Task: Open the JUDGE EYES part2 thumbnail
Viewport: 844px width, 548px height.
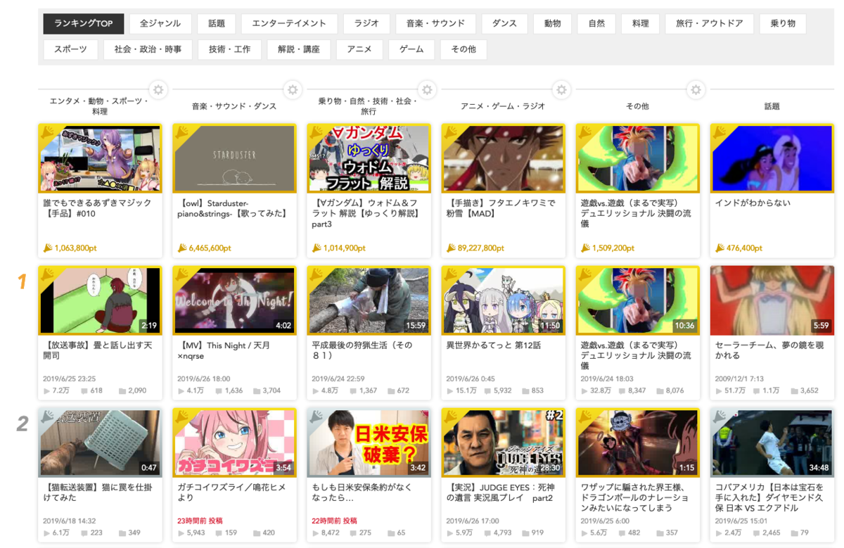Action: [504, 442]
